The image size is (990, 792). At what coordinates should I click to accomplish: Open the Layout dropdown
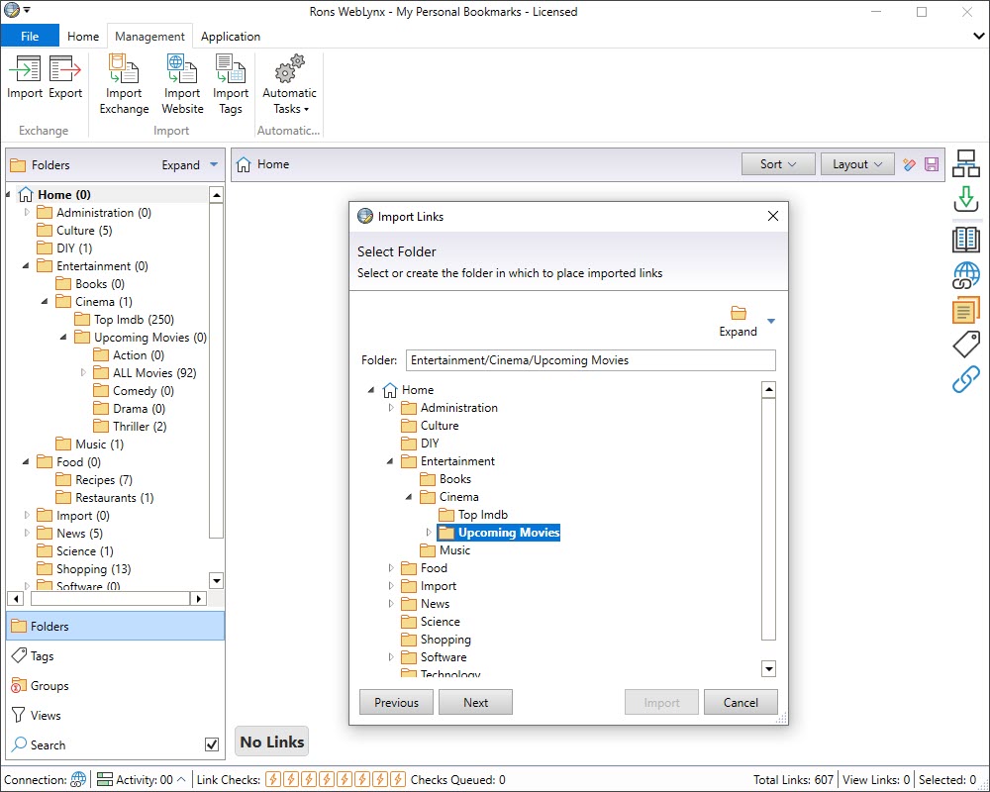(856, 164)
